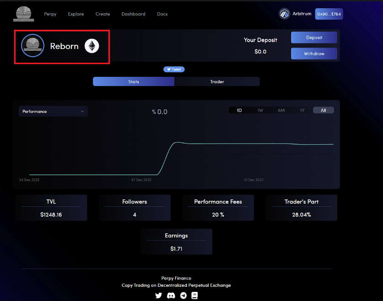Expand the Performance selector chevron
383x301 pixels.
pos(83,111)
